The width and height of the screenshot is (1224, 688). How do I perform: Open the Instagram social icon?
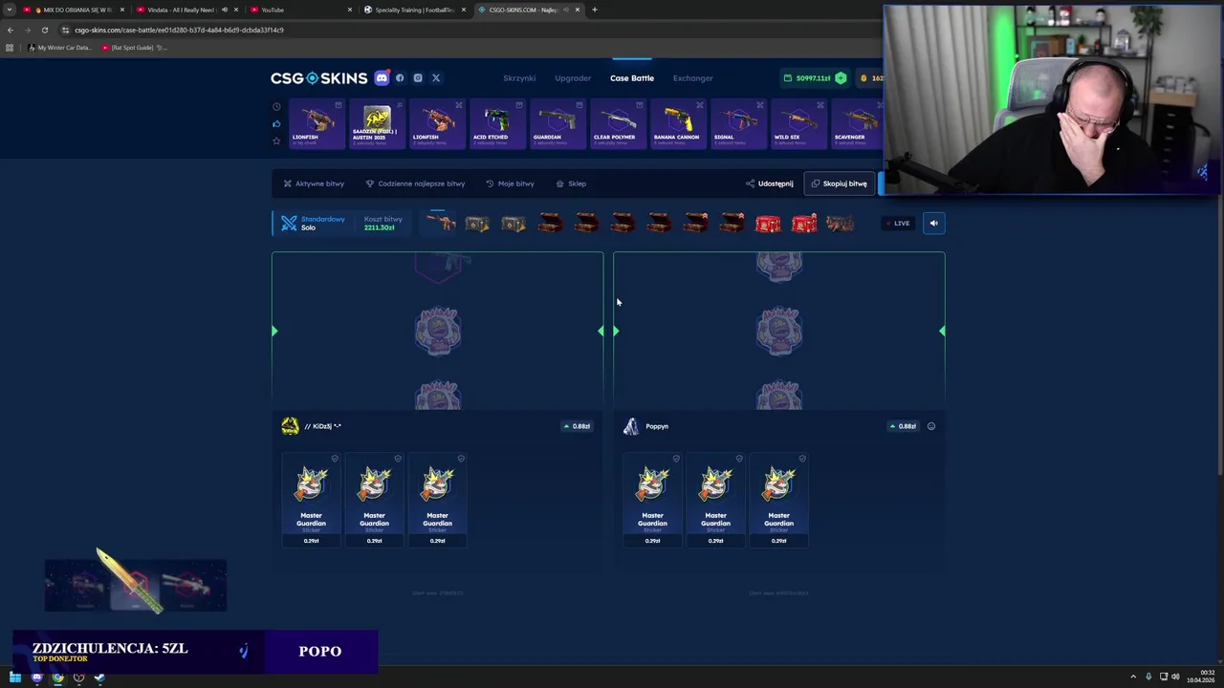[418, 77]
